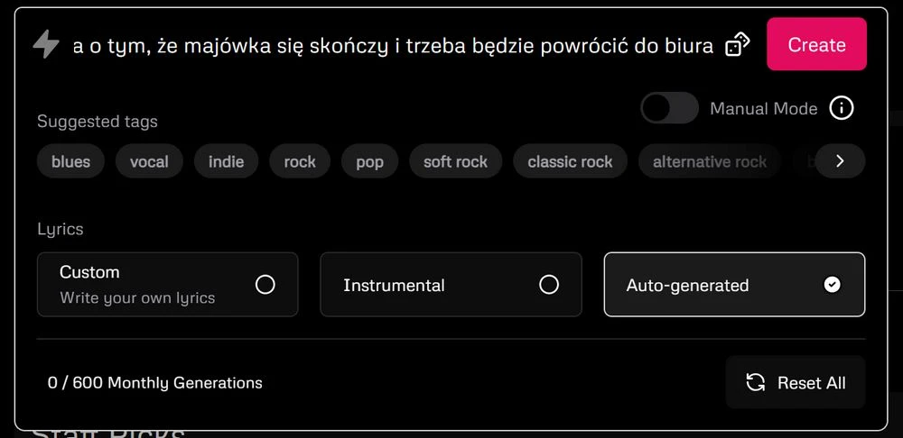The image size is (903, 438).
Task: Add the blues tag
Action: 70,161
